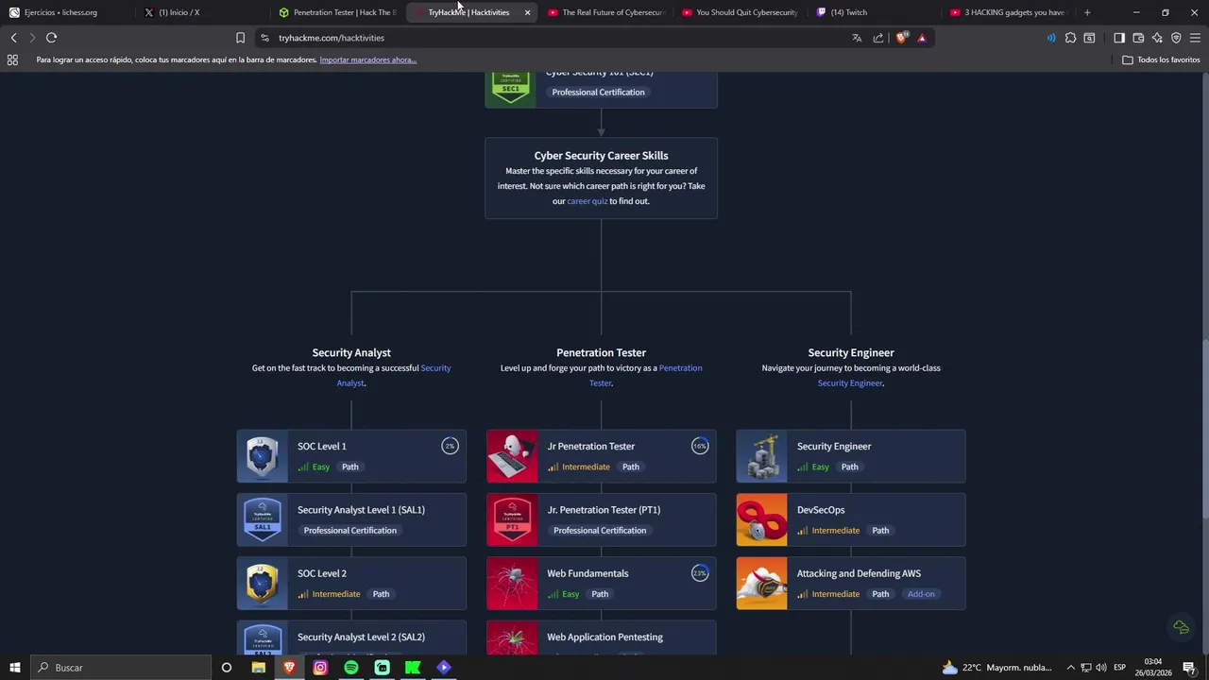Click the green floating cloud icon
This screenshot has width=1209, height=680.
click(1181, 627)
